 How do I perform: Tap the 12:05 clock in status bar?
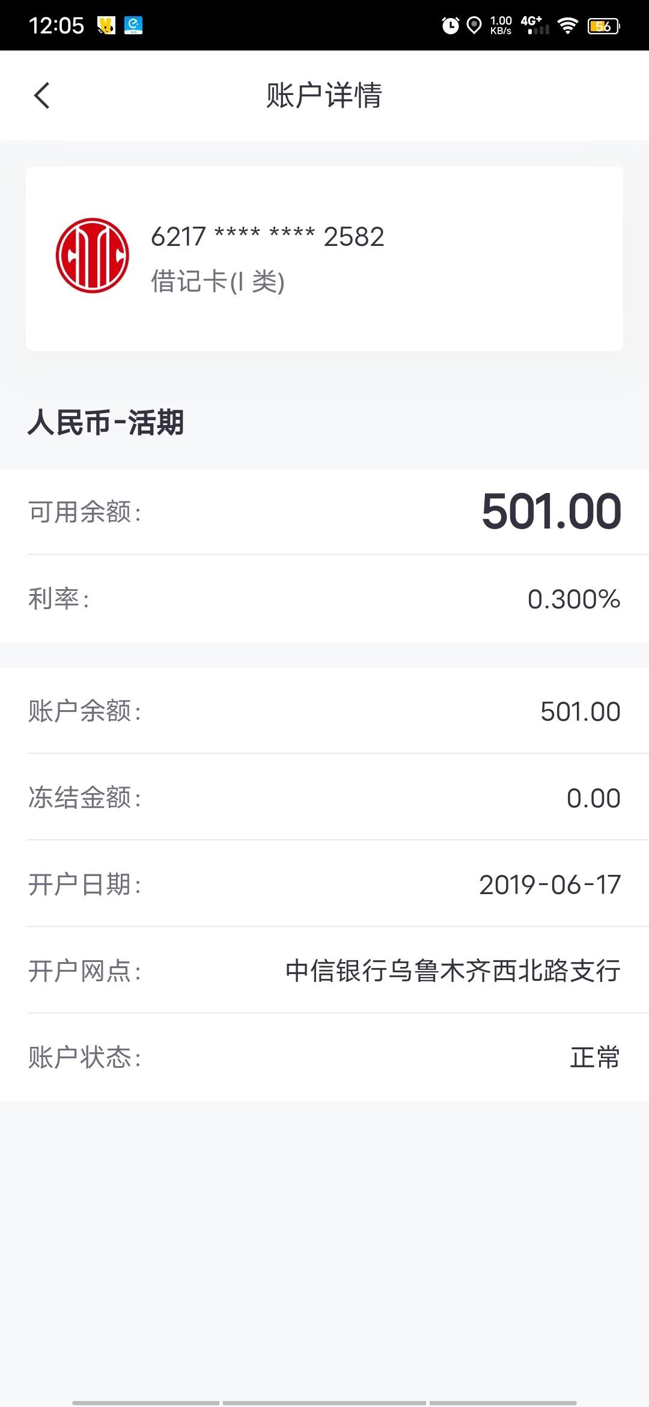[x=56, y=25]
